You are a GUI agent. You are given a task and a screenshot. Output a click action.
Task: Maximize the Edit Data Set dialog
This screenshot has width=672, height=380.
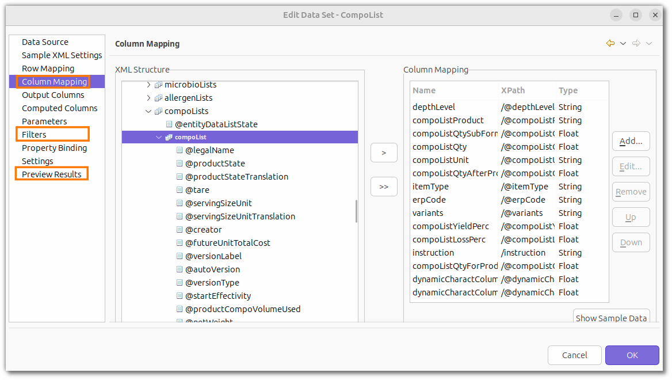point(636,15)
